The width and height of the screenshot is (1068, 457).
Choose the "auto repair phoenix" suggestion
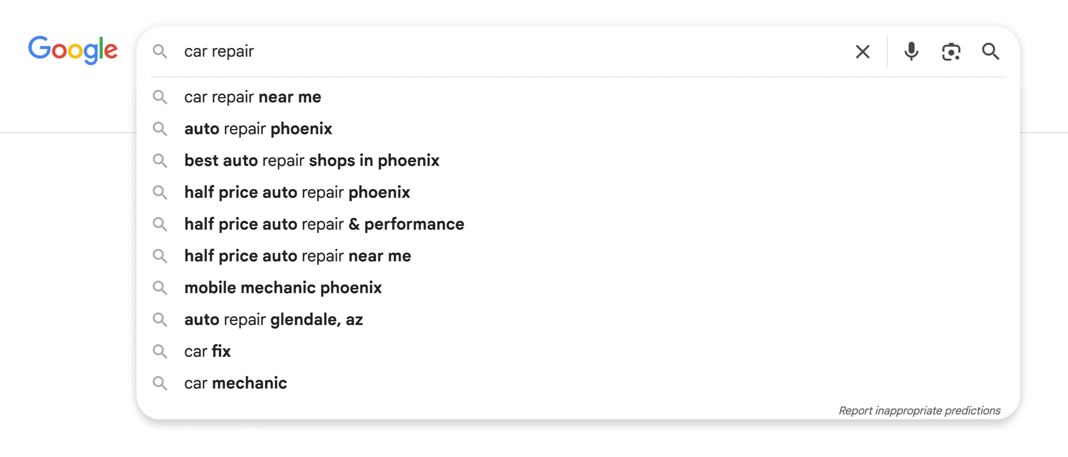point(258,129)
